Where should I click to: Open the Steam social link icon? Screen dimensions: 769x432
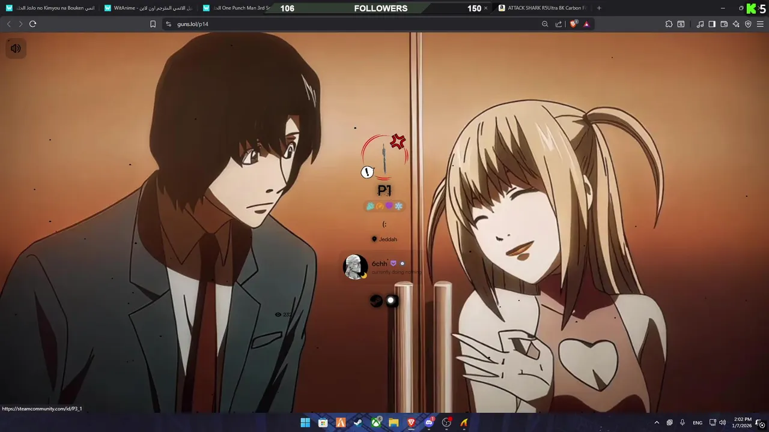(376, 301)
